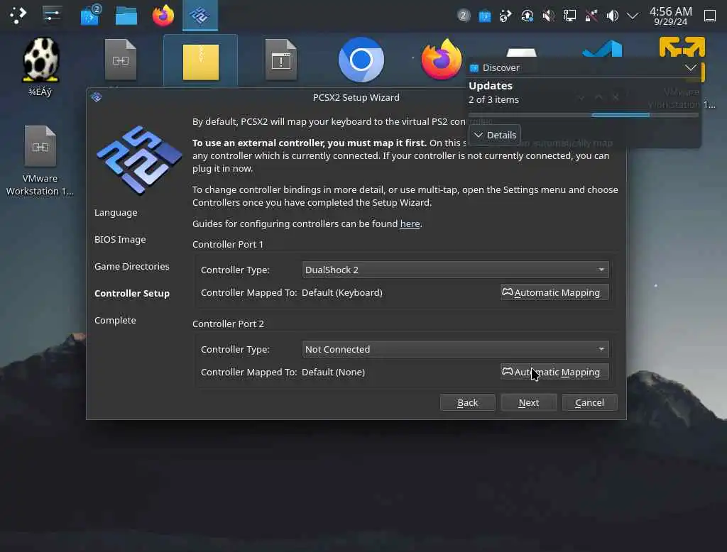Select Language step in wizard sidebar
The width and height of the screenshot is (727, 552).
[x=116, y=213]
